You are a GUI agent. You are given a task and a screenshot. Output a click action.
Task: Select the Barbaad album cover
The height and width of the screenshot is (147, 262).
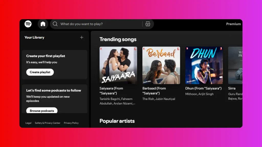pos(161,65)
